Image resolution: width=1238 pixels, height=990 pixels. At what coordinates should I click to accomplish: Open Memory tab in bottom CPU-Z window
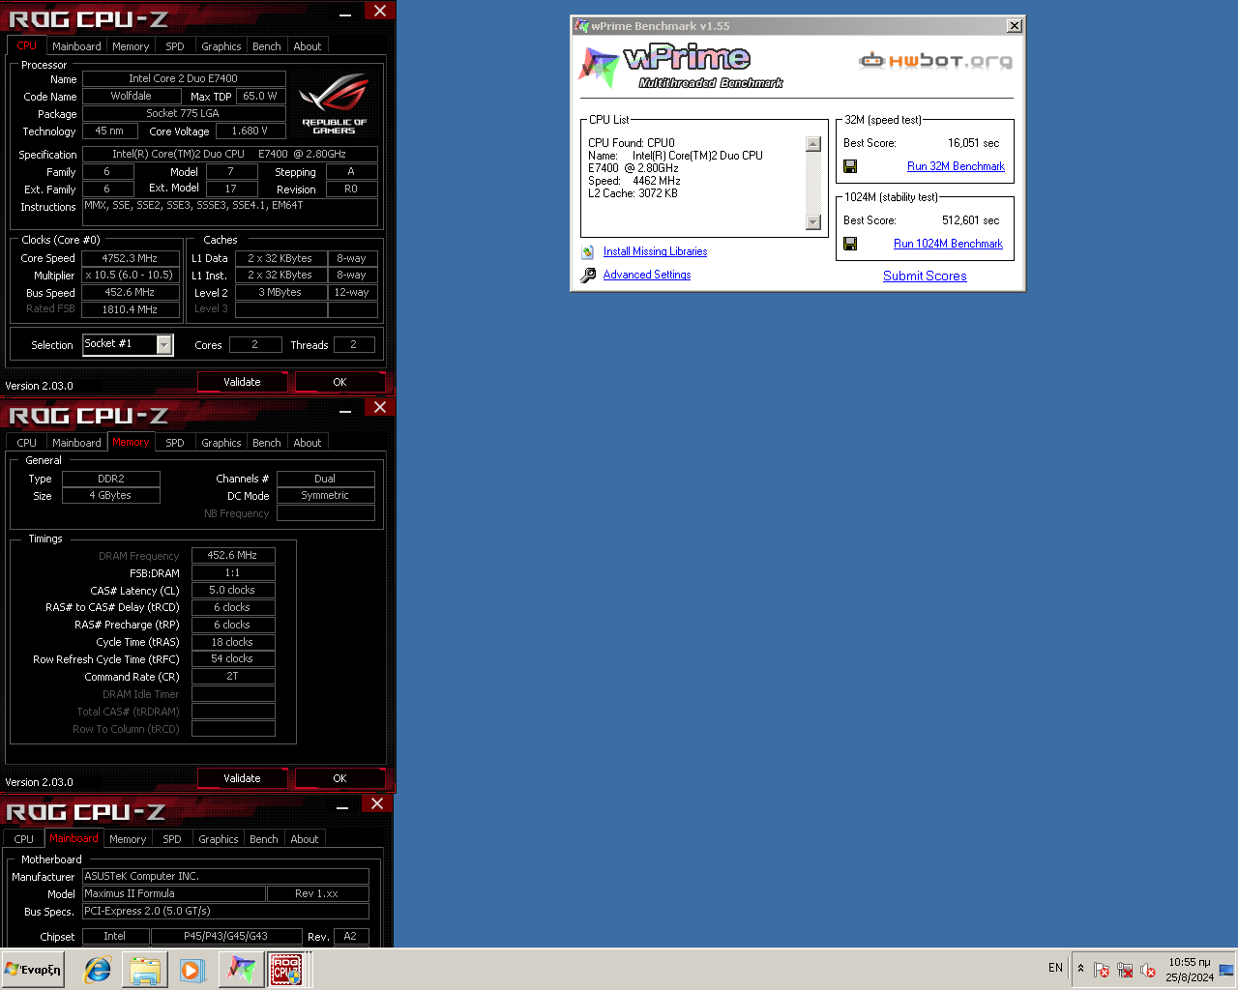coord(128,839)
